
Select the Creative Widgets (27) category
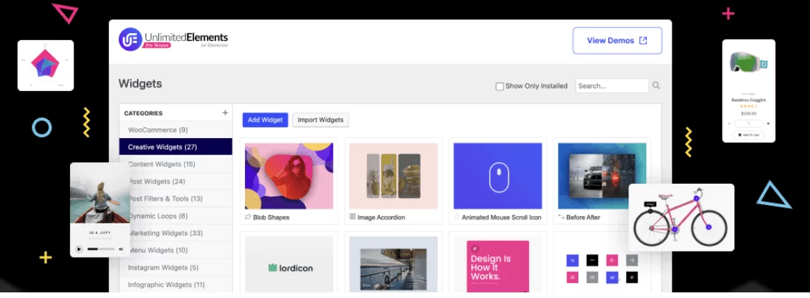(162, 147)
